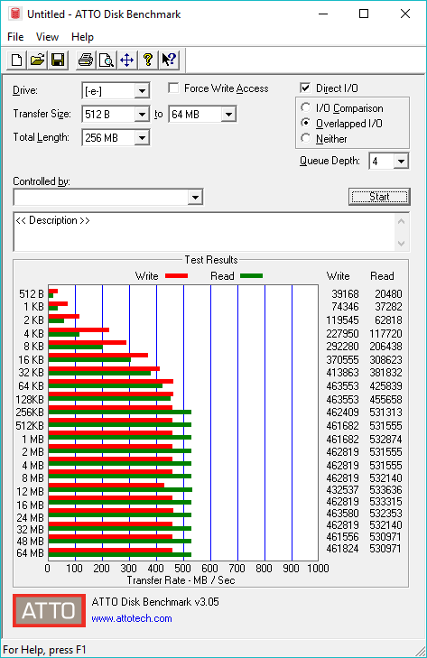The height and width of the screenshot is (658, 427).
Task: Visit the www.attotech.com link
Action: coord(132,618)
